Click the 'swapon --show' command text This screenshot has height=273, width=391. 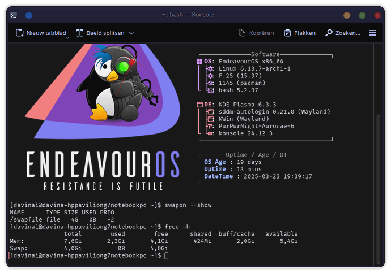point(188,205)
